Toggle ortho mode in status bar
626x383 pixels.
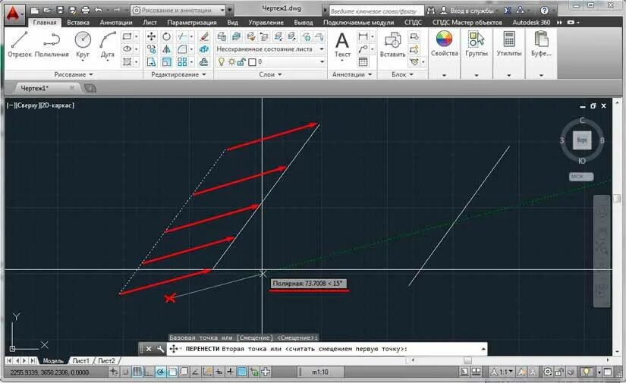(149, 372)
